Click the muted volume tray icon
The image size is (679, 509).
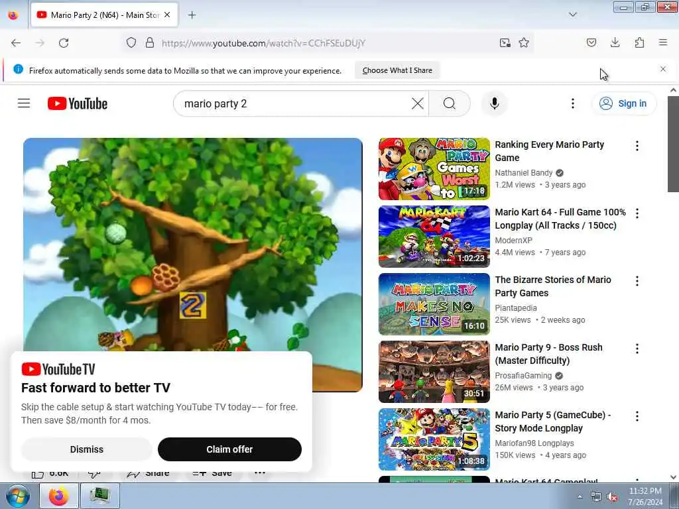tap(612, 497)
